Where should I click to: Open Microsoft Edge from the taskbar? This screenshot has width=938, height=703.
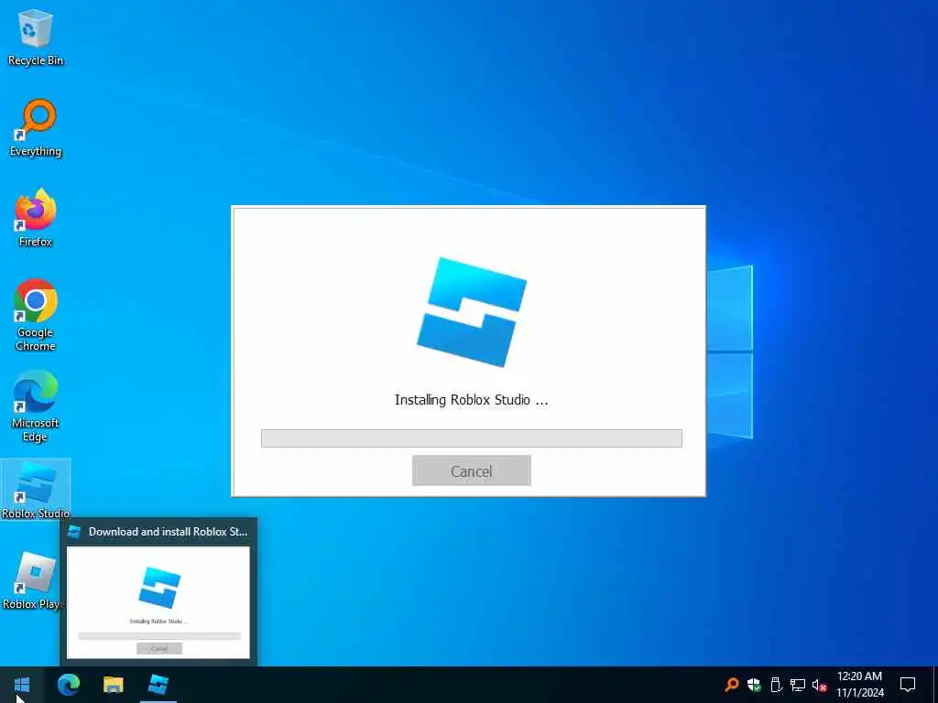68,685
